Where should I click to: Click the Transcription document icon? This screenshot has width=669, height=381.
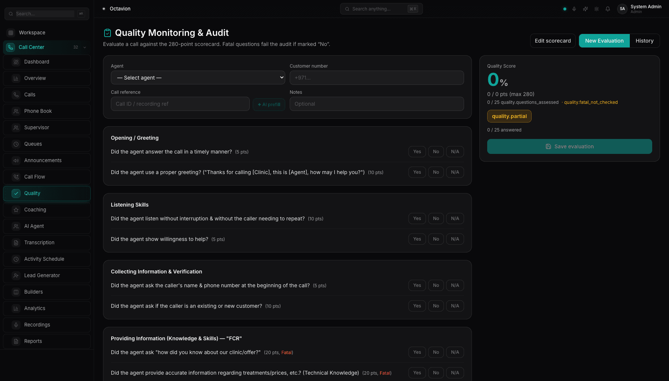click(x=16, y=243)
